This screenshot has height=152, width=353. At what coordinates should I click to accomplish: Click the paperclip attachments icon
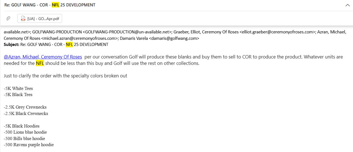click(8, 18)
